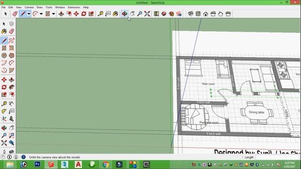Select the Rotated Rectangle tool in left palette
Image resolution: width=301 pixels, height=169 pixels.
(11, 48)
